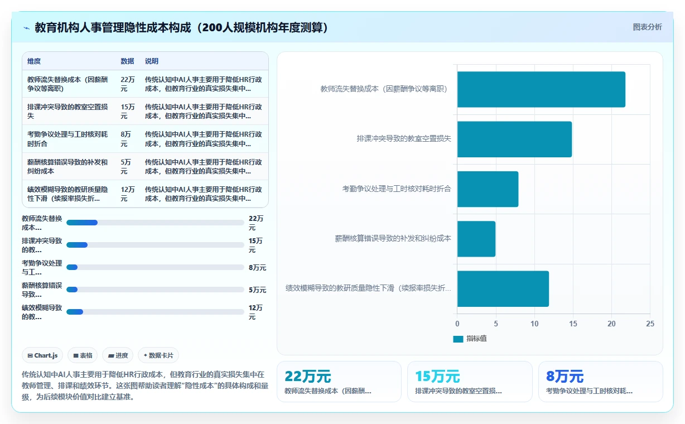Select the Chart.js tag

42,355
